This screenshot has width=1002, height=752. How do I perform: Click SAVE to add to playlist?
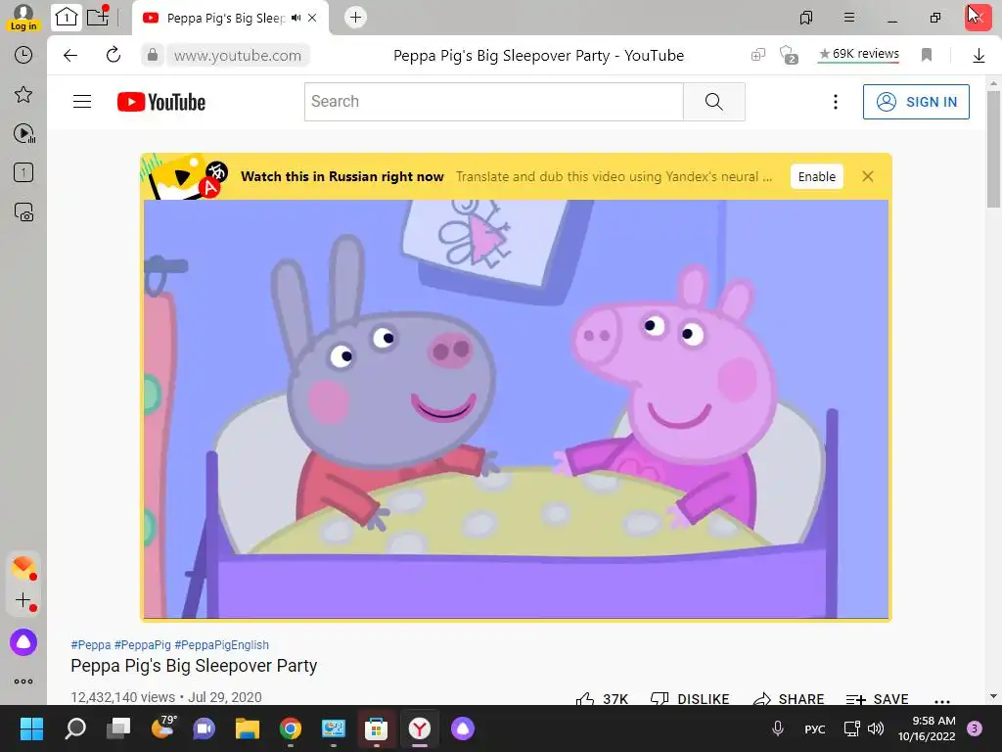[877, 699]
